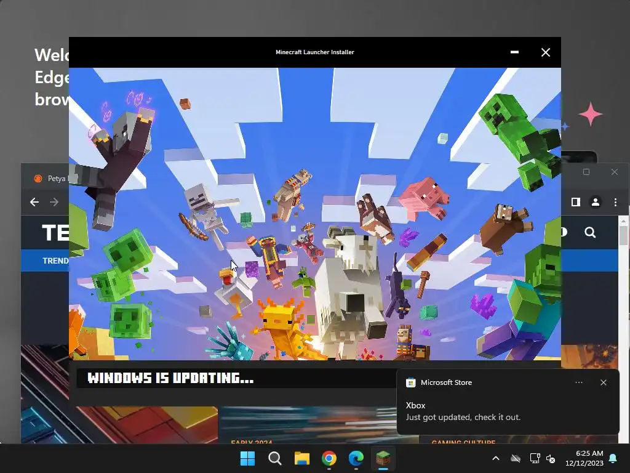The height and width of the screenshot is (473, 630).
Task: Open Microsoft Store notification options menu
Action: (578, 382)
